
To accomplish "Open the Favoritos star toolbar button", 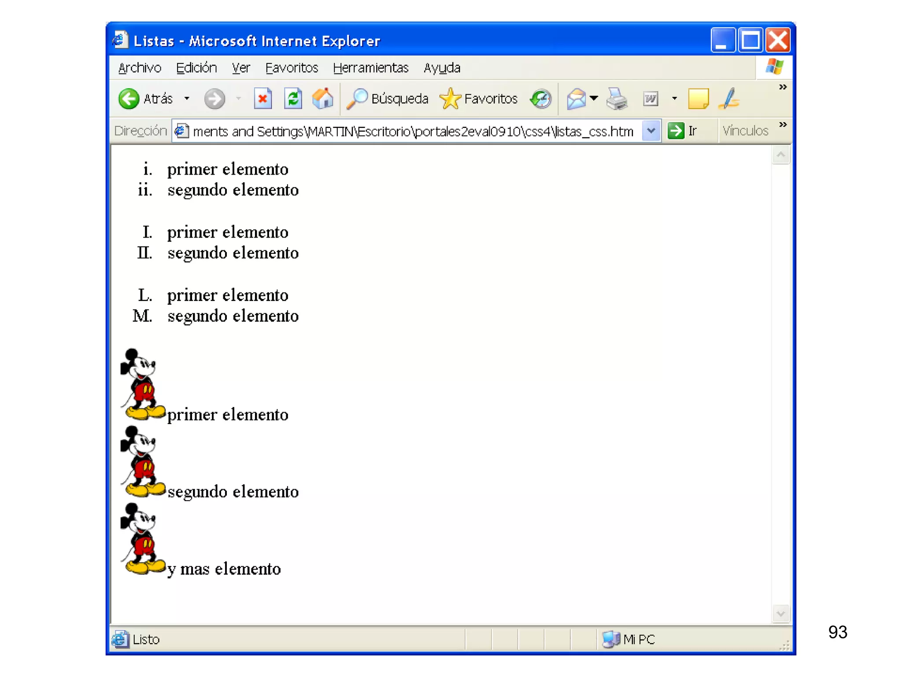I will pos(479,99).
